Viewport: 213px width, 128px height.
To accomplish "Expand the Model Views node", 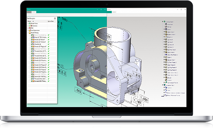I will [x=28, y=24].
